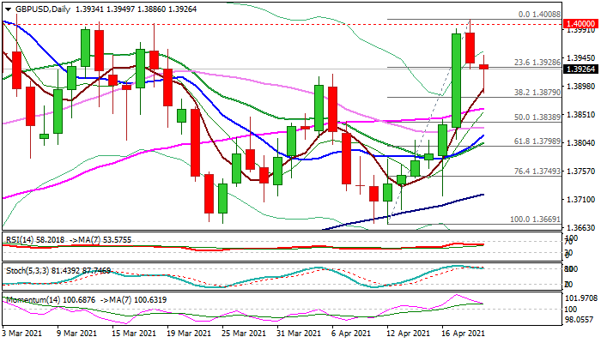Image resolution: width=601 pixels, height=343 pixels.
Task: Click the 1.37110 price axis label
Action: tap(580, 199)
